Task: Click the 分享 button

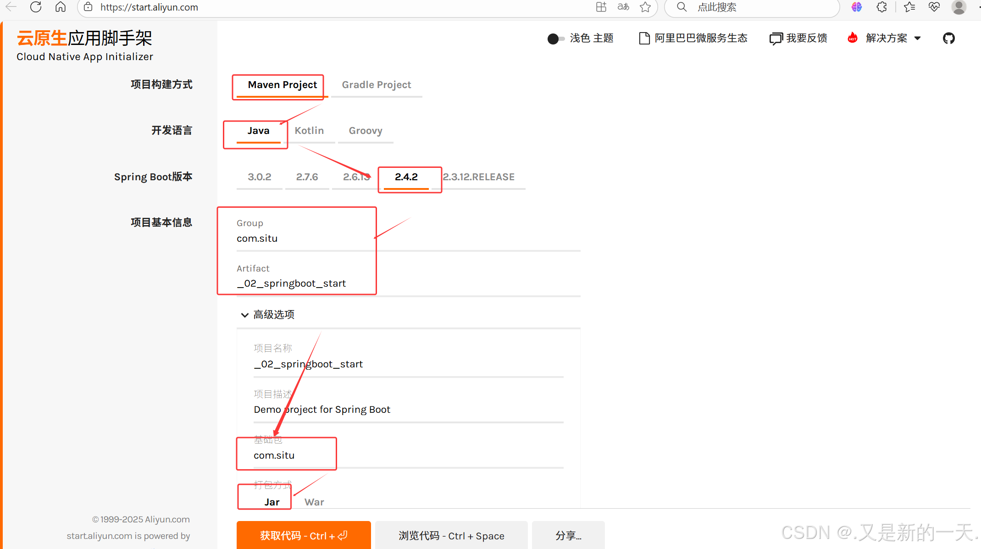Action: 568,535
